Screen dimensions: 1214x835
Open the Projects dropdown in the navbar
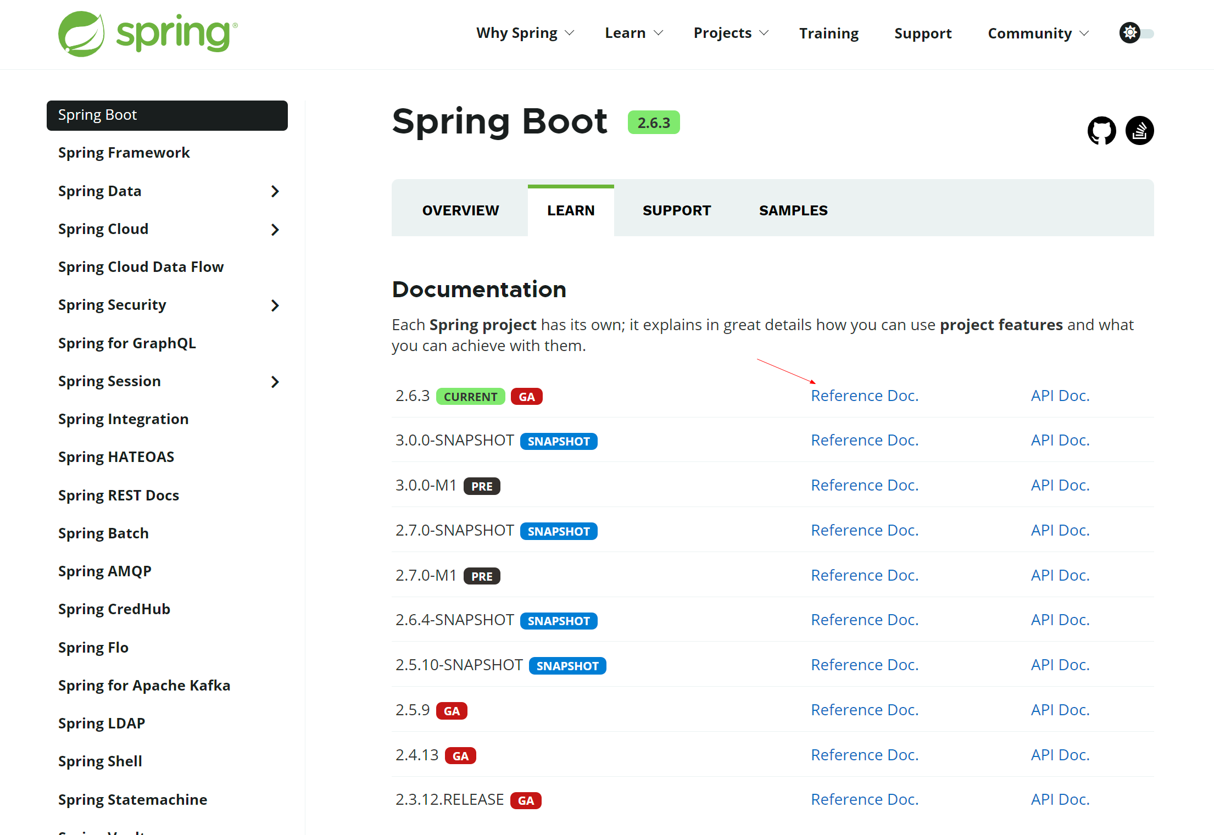tap(731, 34)
